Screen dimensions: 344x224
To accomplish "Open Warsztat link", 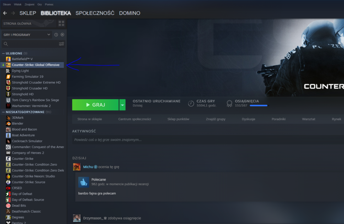I will (x=309, y=119).
